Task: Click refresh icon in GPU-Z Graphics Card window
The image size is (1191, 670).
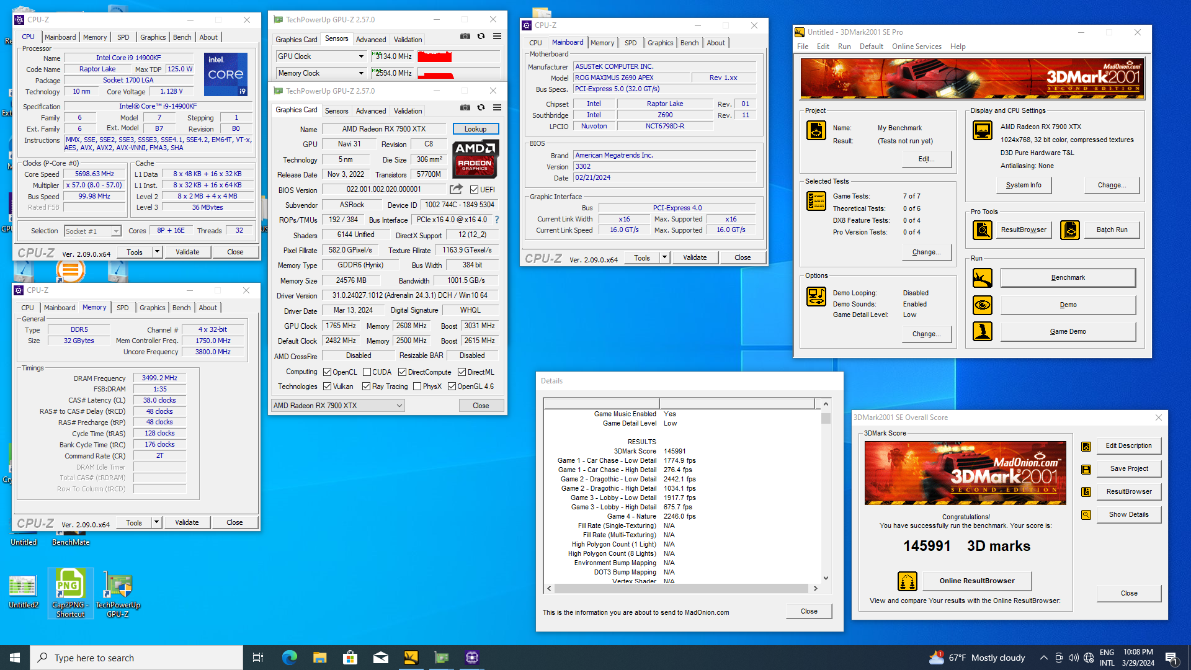Action: coord(481,108)
